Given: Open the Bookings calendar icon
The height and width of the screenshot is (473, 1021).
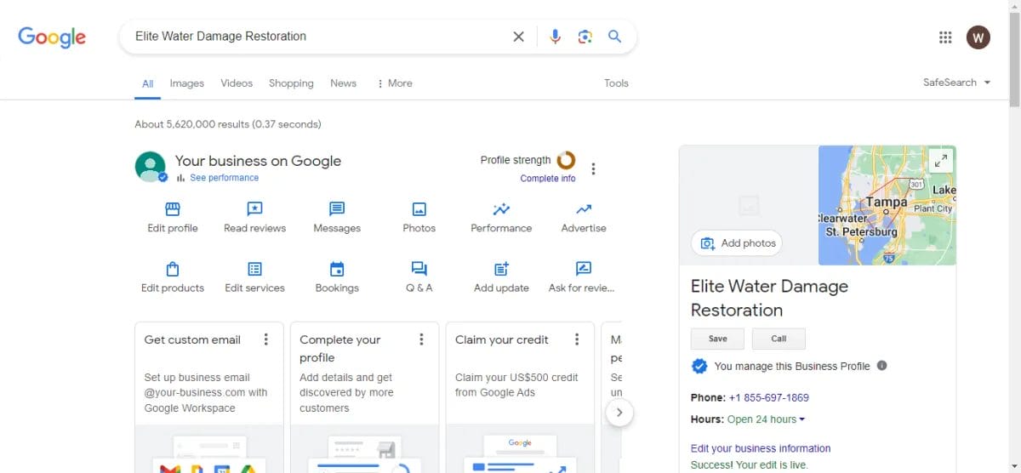Looking at the screenshot, I should 337,269.
